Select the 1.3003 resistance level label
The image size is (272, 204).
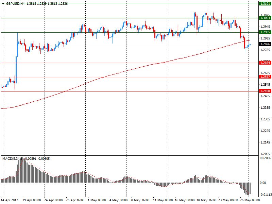point(265,18)
